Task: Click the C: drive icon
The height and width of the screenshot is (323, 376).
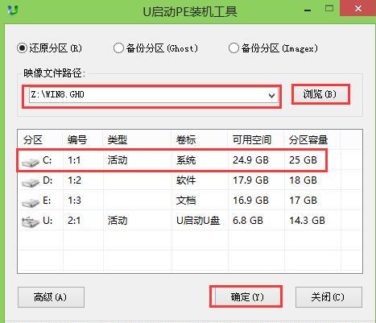Action: tap(30, 162)
